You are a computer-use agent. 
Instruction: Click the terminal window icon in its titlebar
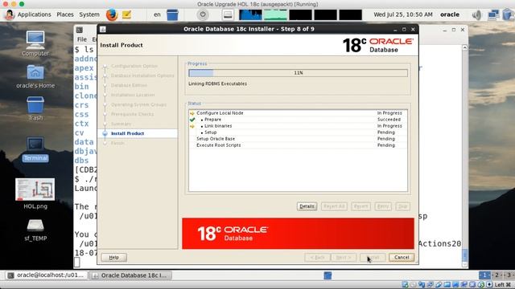80,31
